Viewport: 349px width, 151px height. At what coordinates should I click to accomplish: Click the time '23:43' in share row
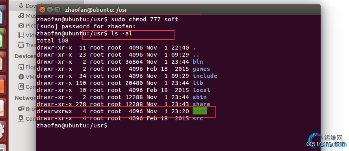click(180, 104)
